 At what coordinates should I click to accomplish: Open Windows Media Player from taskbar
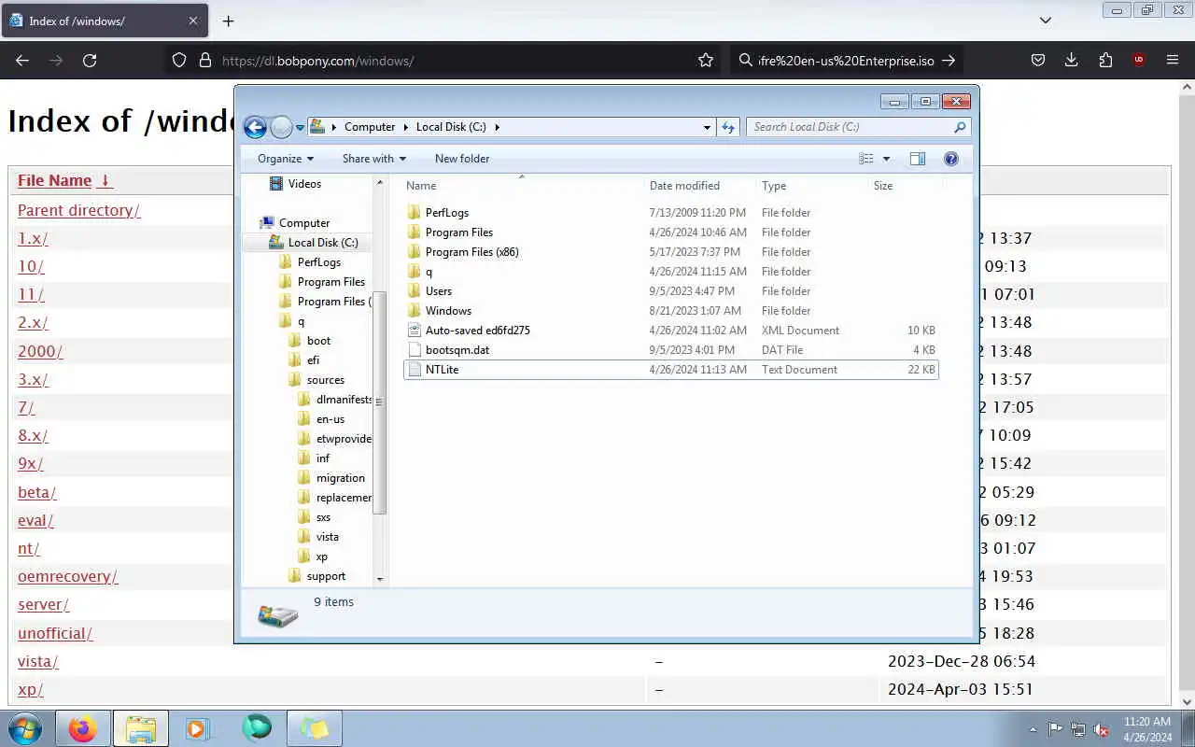tap(197, 728)
